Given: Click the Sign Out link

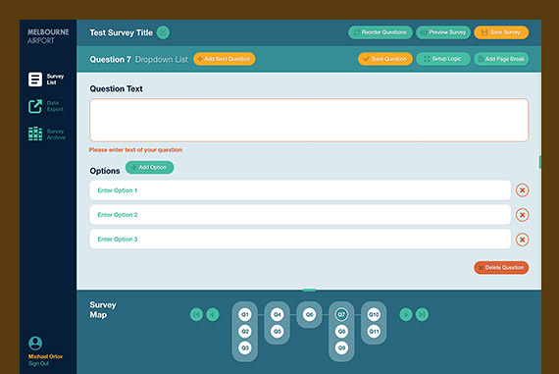Looking at the screenshot, I should tap(39, 363).
